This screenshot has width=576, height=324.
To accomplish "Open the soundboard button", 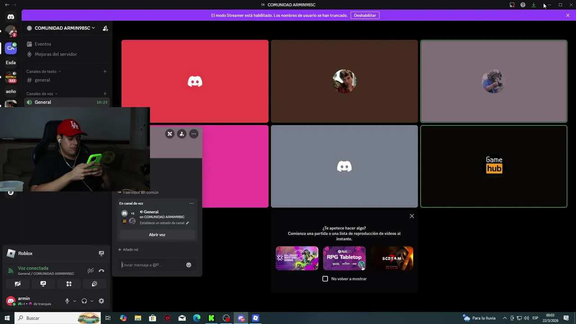I will tap(94, 284).
